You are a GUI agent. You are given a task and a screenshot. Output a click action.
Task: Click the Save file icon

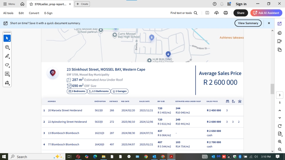(x=207, y=13)
